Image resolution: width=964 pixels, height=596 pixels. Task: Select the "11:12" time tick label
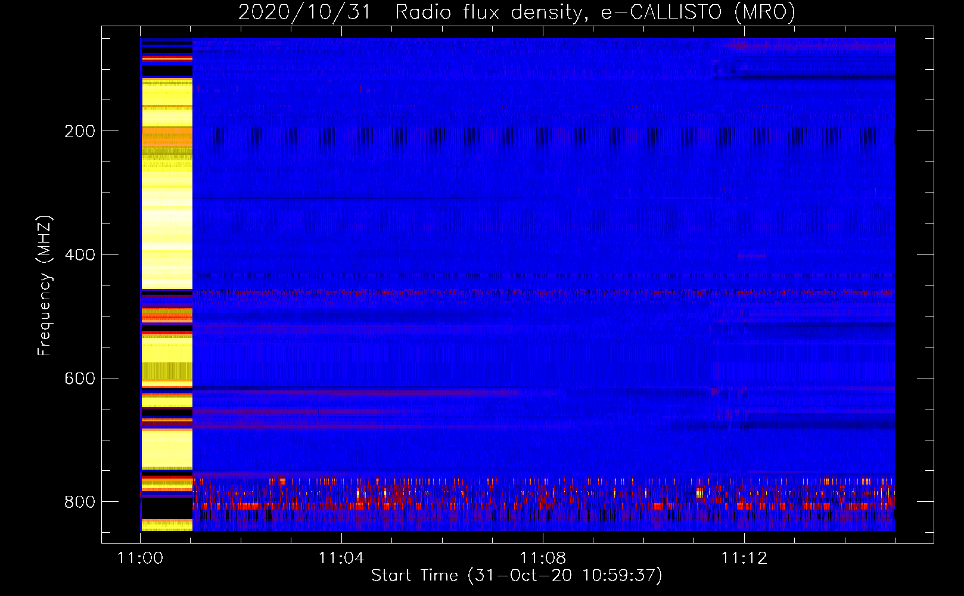tap(744, 558)
